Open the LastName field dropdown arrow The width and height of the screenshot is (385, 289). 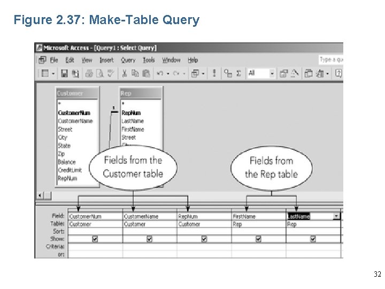click(336, 216)
